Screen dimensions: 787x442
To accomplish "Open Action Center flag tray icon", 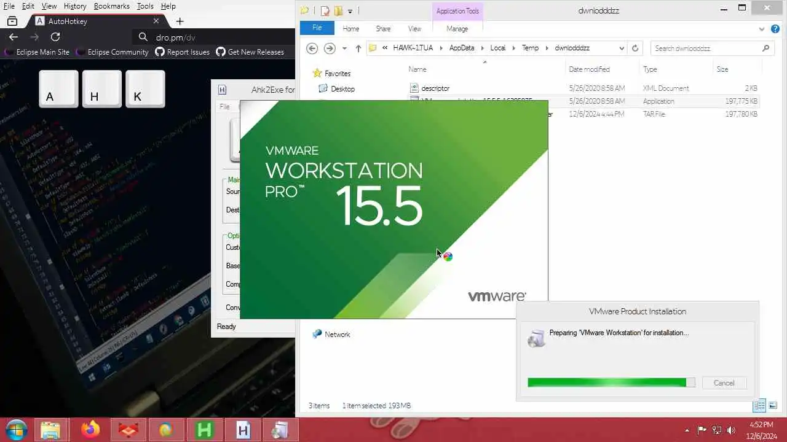I will pyautogui.click(x=702, y=430).
